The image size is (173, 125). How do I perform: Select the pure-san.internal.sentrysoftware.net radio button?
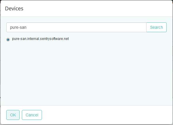(8, 39)
